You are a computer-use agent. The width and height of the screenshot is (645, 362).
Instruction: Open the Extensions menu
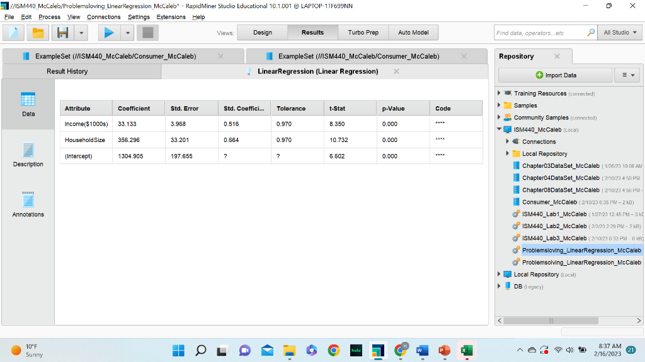click(x=171, y=17)
